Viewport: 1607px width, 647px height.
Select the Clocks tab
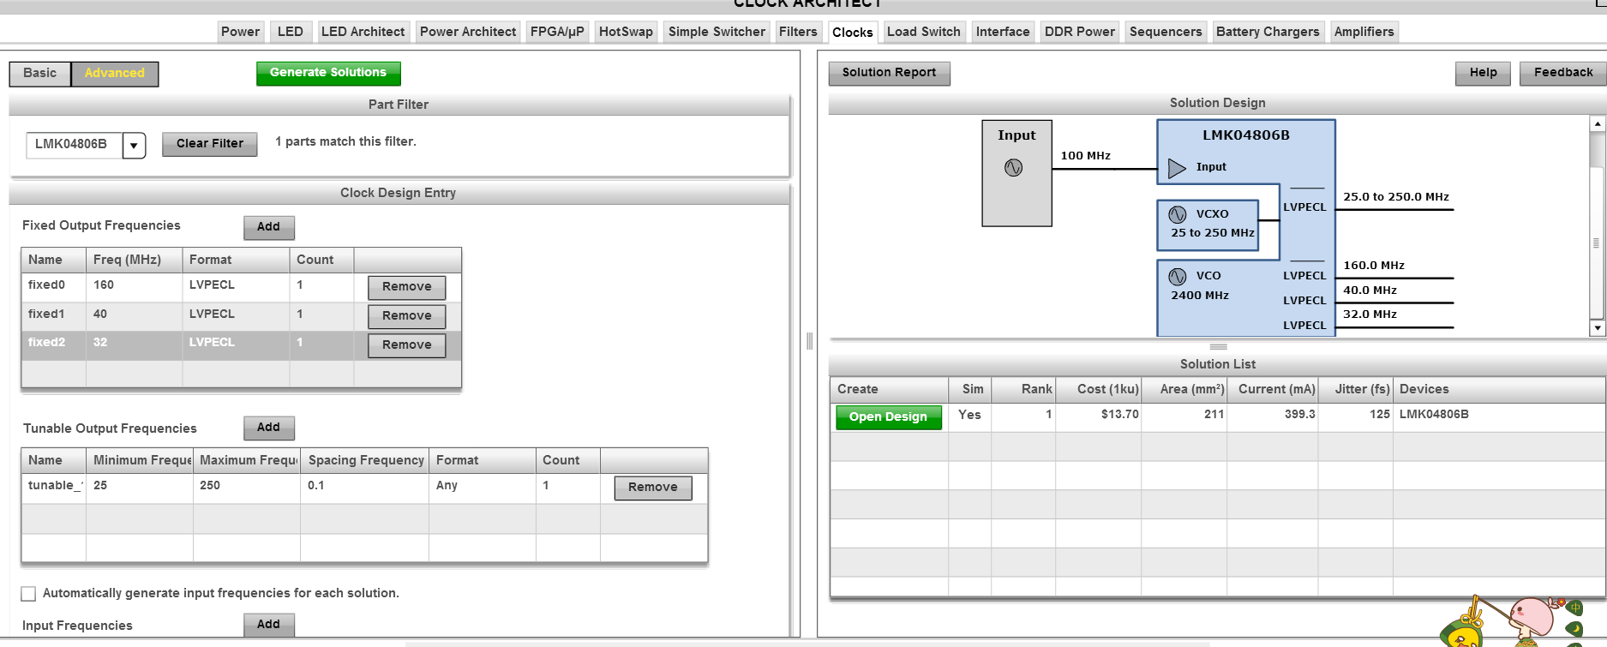(x=853, y=33)
